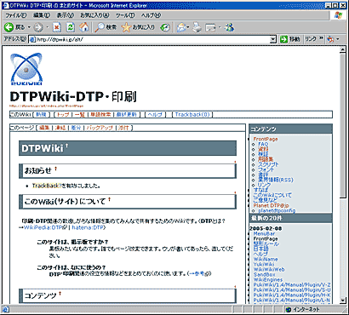Open the 編集(E) menu in menu bar
The image size is (349, 315).
tap(42, 15)
